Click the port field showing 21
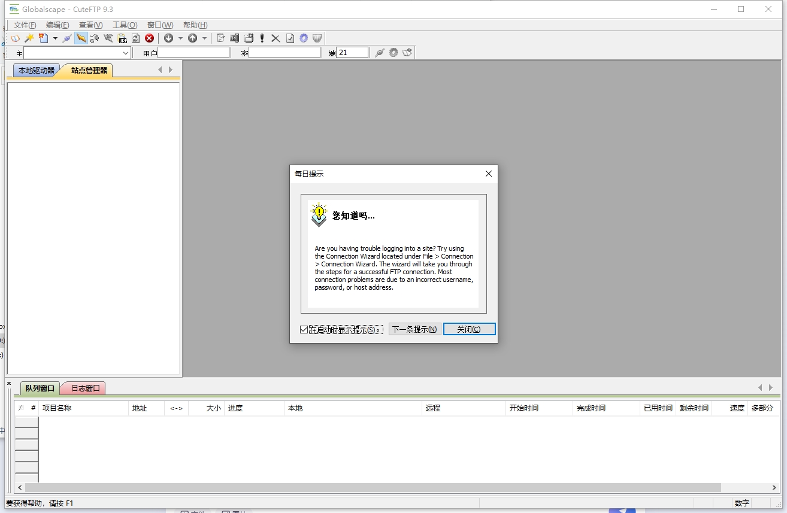Viewport: 787px width, 513px height. pos(352,53)
